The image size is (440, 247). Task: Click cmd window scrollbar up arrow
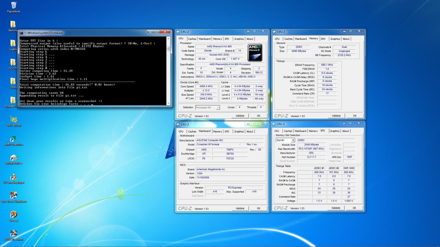[x=168, y=39]
